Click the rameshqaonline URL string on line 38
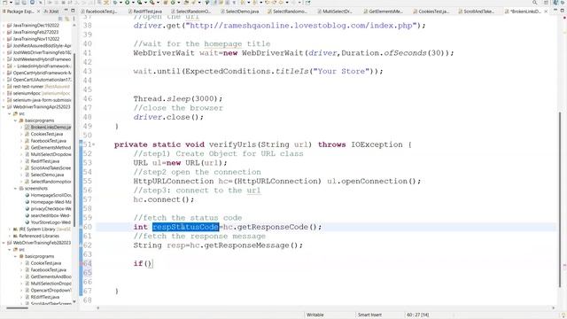 [301, 26]
